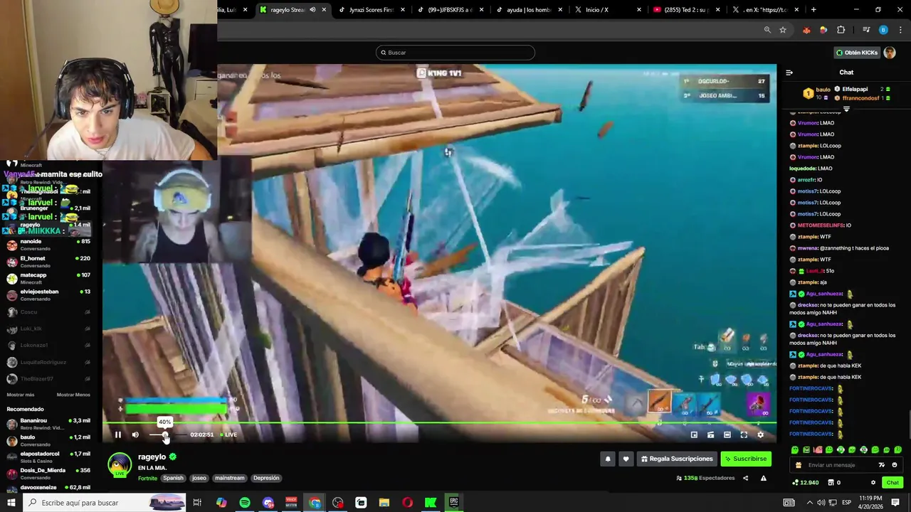The image size is (911, 512).
Task: Expand the chat leaderboard below the top gifters
Action: pos(846,109)
